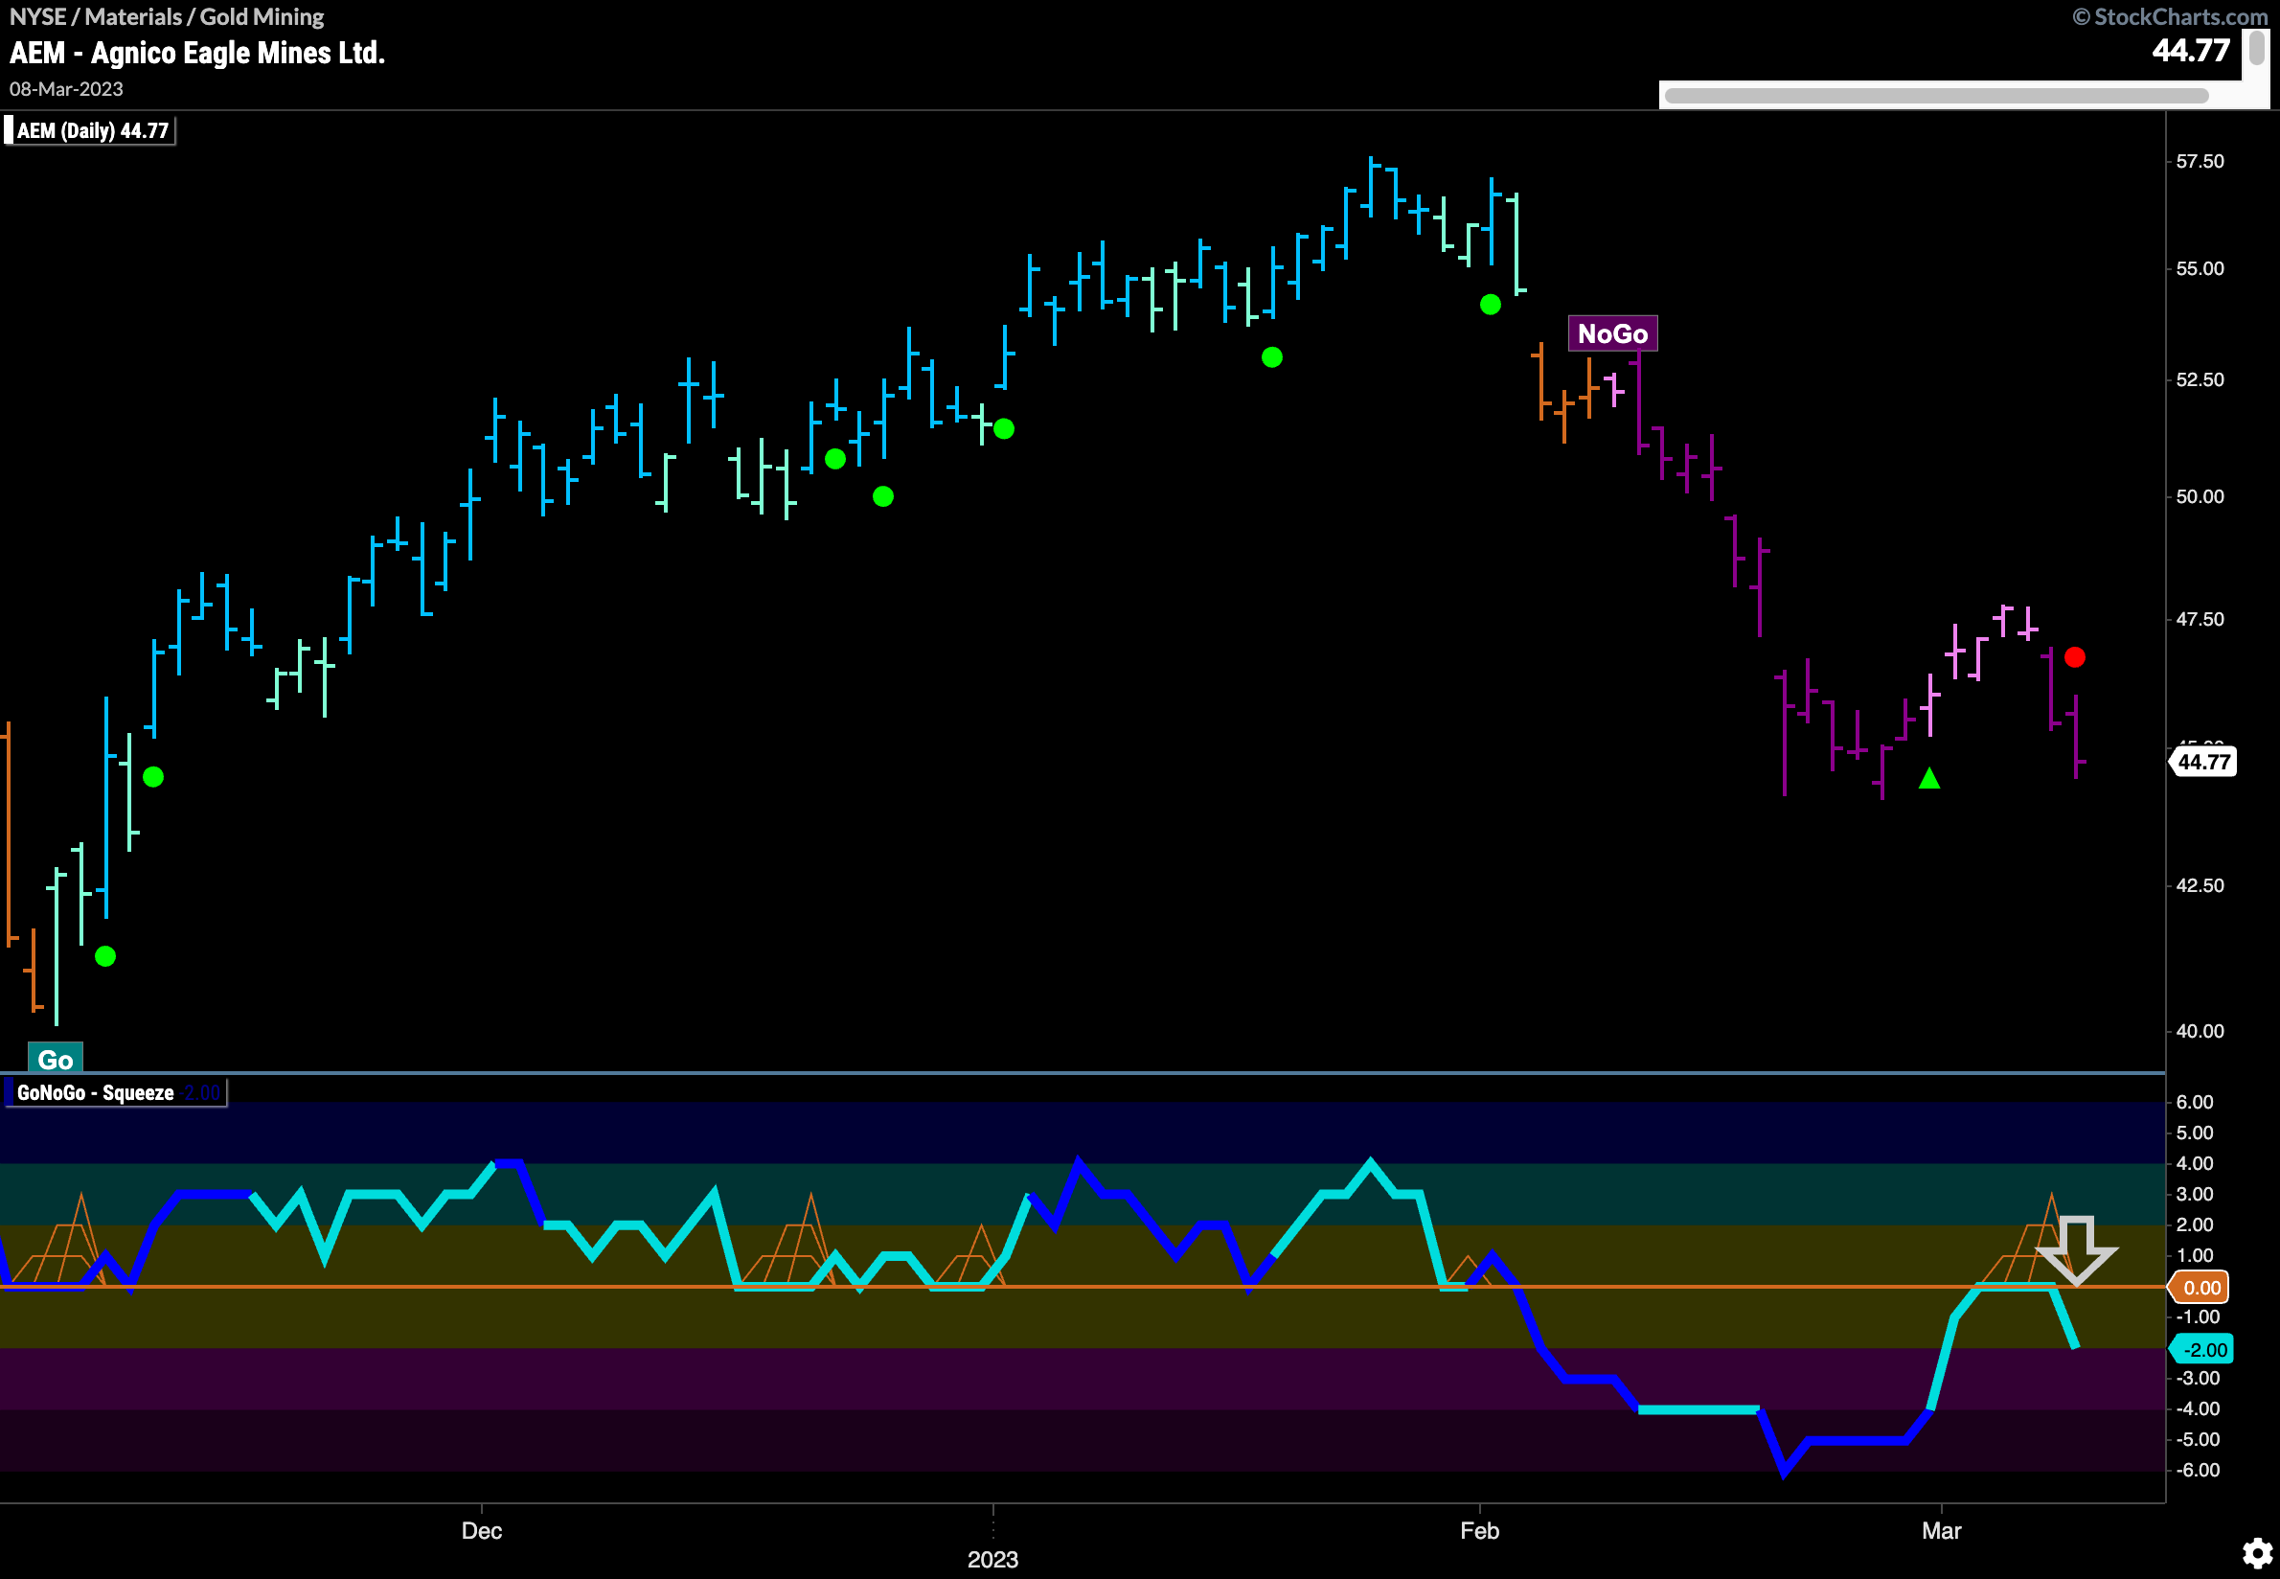2280x1579 pixels.
Task: Click the 2023 year label
Action: [992, 1559]
